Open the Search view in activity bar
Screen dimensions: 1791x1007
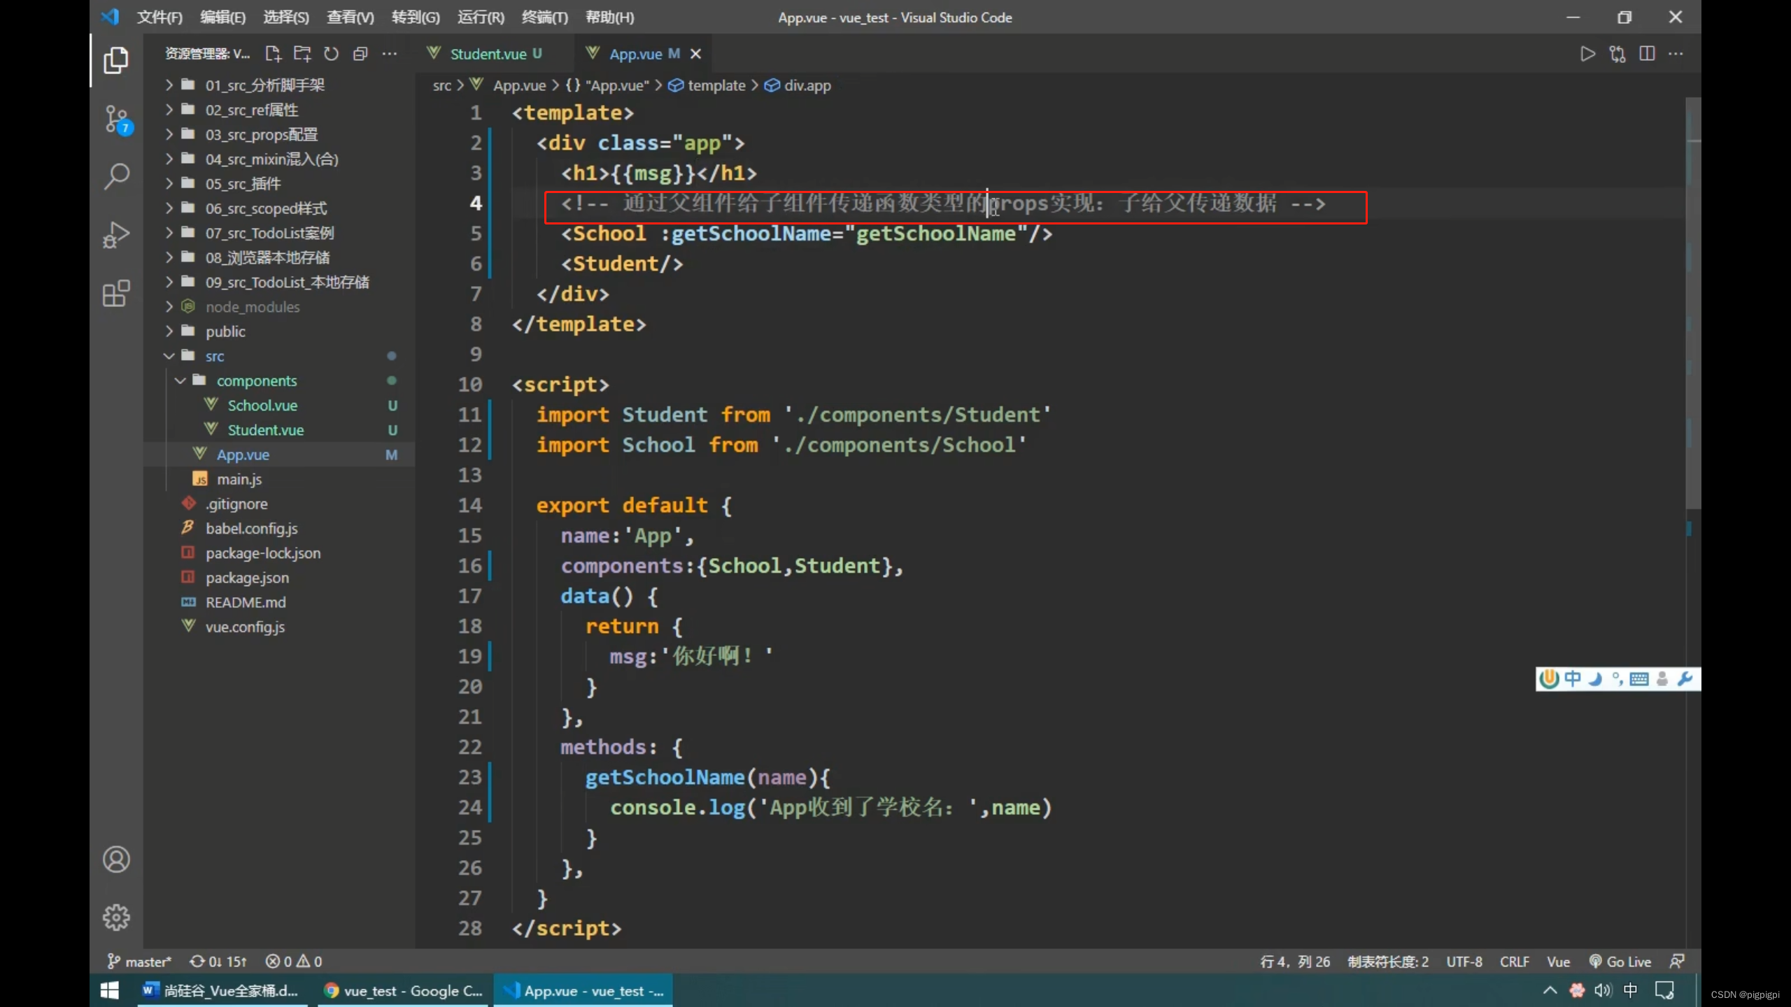tap(116, 177)
